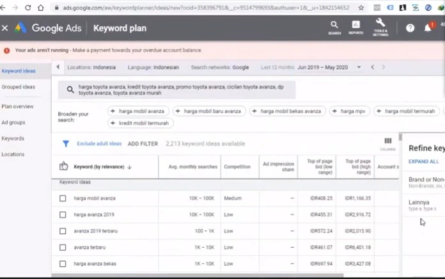This screenshot has height=279, width=445.
Task: Go to previous date period
Action: [372, 67]
